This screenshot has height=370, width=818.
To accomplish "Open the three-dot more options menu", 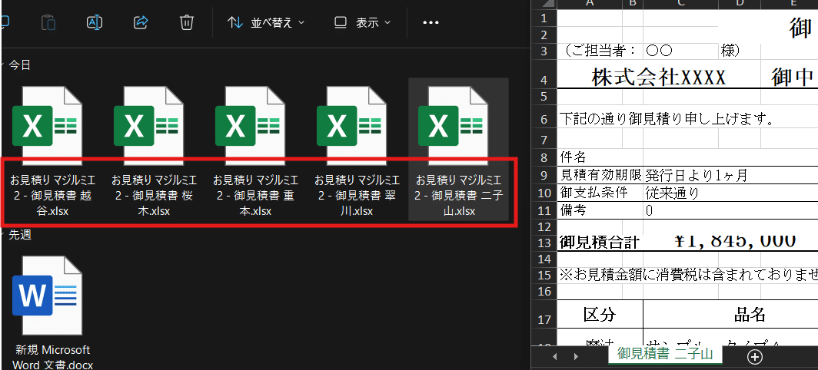I will [431, 22].
